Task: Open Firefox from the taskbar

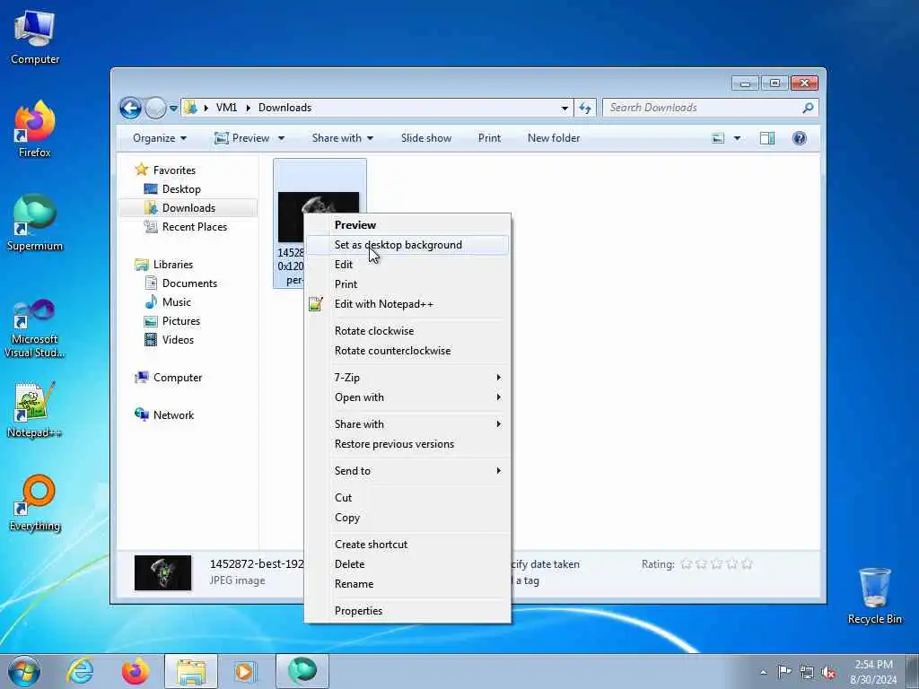Action: coord(136,671)
